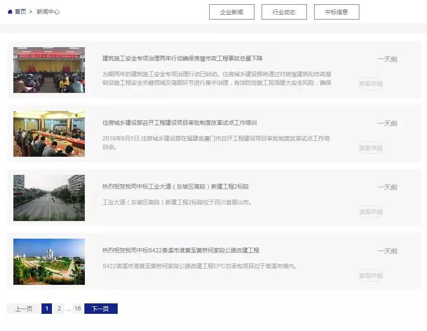Jump to page 16 in pagination
Screen dimensions: 427x331
78,309
